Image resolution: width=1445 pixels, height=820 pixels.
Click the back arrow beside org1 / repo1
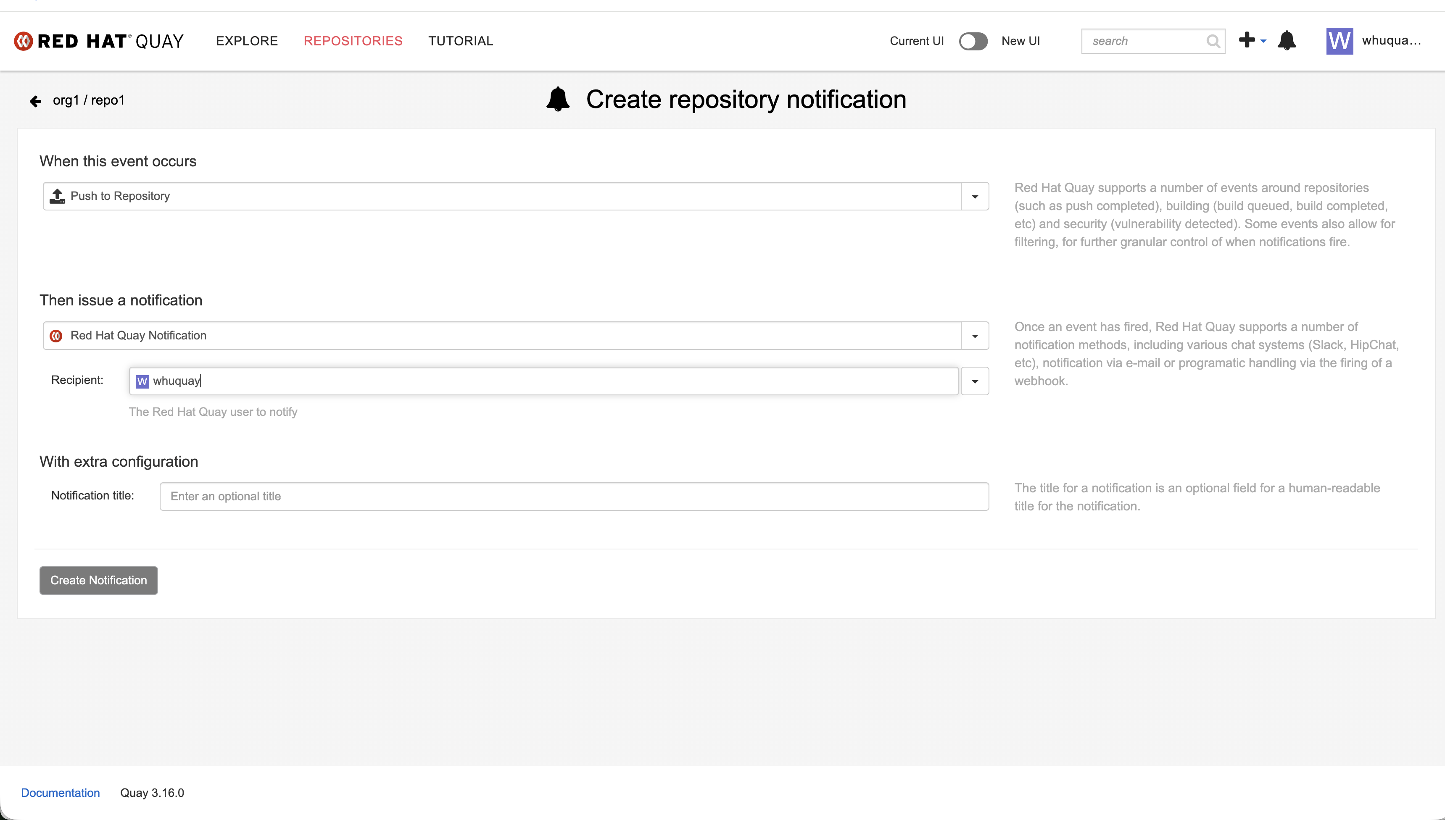click(x=35, y=101)
